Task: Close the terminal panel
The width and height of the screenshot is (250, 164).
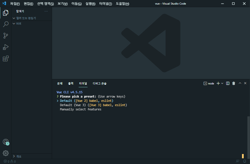Action: (x=245, y=83)
